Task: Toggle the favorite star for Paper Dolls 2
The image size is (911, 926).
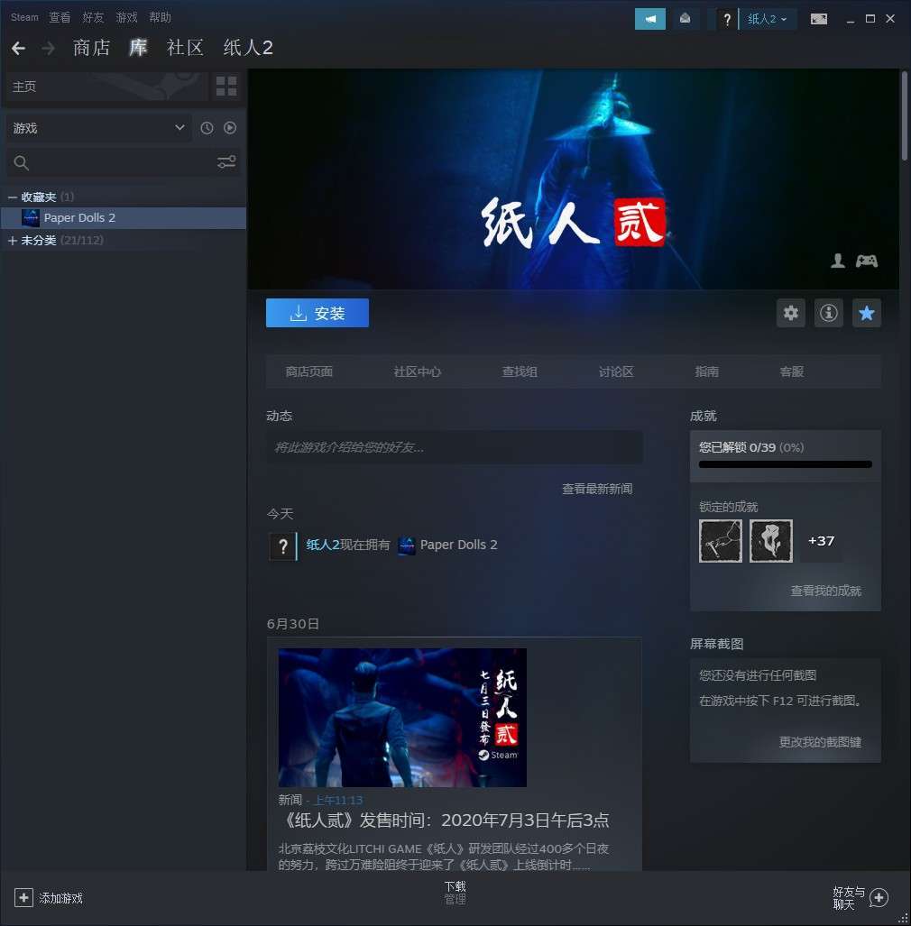Action: (x=867, y=313)
